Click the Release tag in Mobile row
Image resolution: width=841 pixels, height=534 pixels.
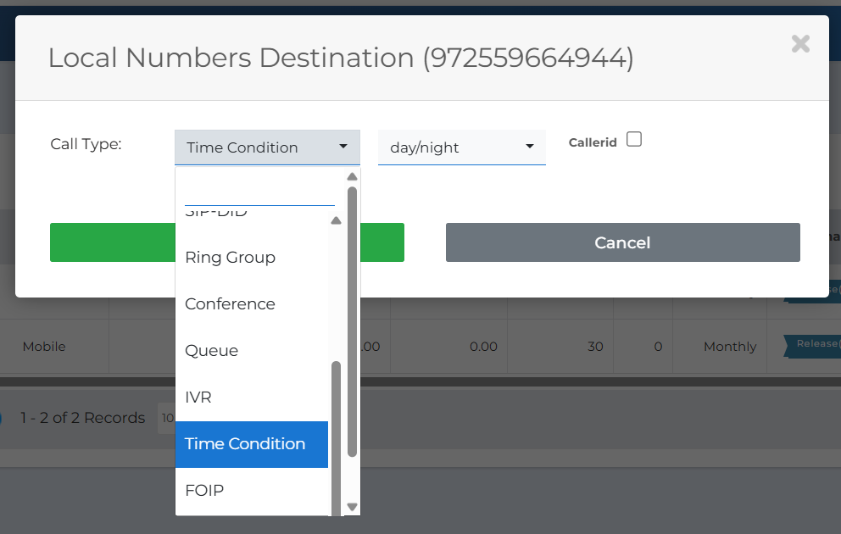(816, 344)
